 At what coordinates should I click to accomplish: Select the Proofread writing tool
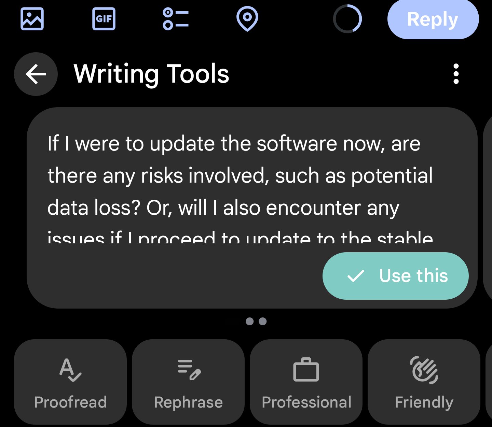pyautogui.click(x=70, y=382)
